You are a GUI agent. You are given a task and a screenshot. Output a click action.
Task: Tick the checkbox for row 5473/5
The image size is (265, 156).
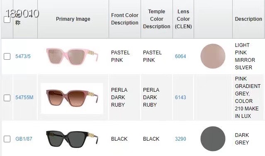point(7,56)
